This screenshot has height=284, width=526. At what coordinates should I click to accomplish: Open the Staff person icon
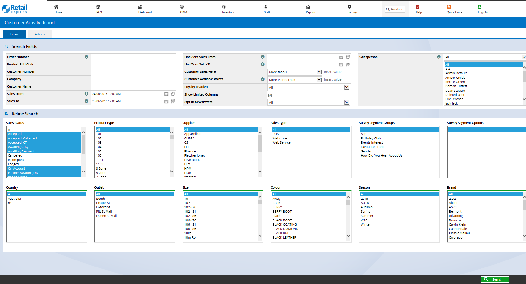266,7
